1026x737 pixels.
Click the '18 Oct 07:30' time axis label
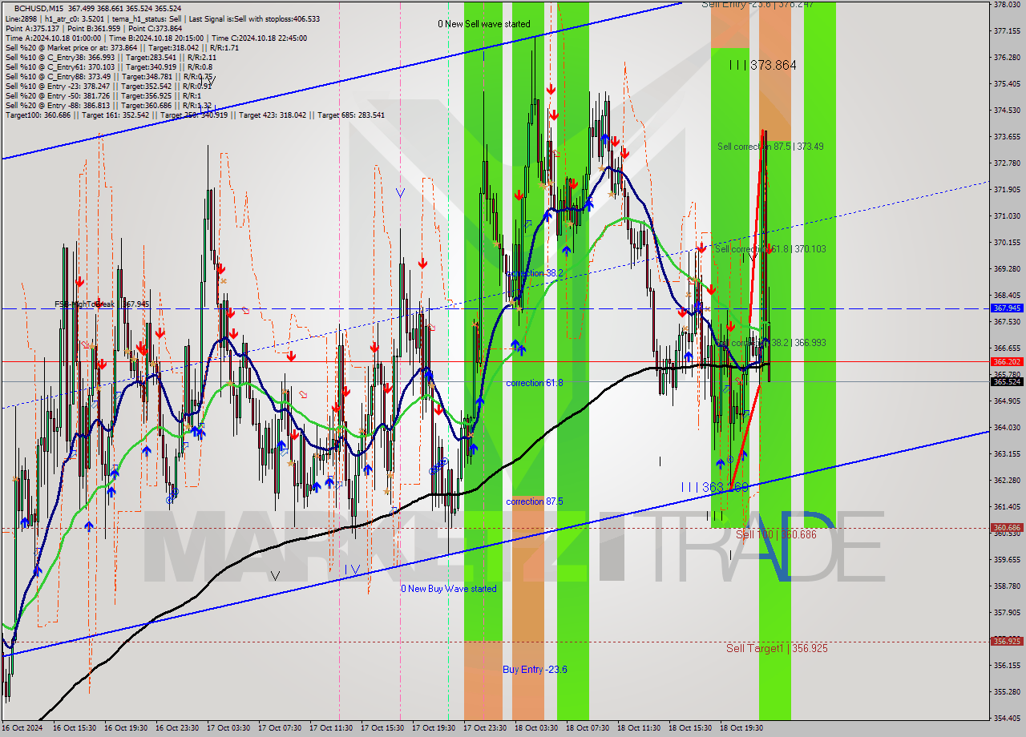coord(588,728)
